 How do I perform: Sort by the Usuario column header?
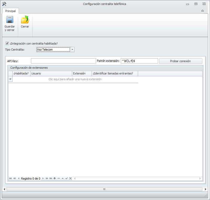tap(51, 73)
